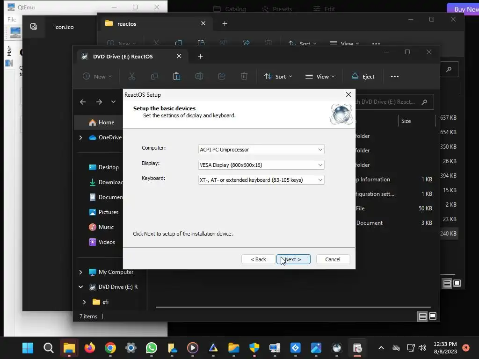Click Back in ReactOS Setup
Image resolution: width=479 pixels, height=359 pixels.
point(258,259)
